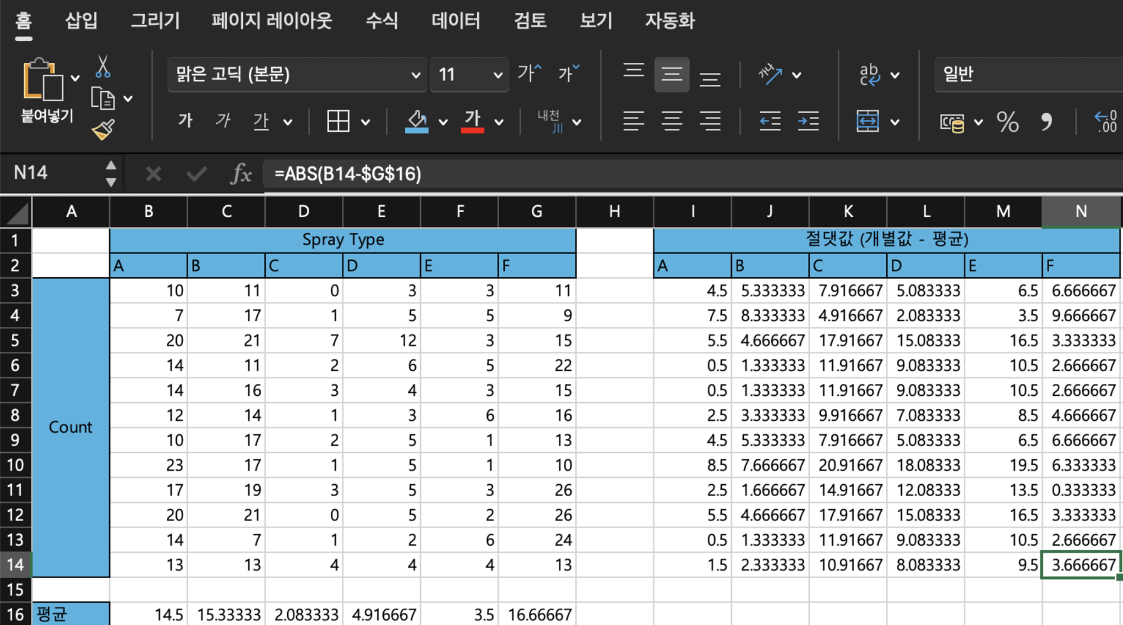Toggle bold formatting 가
Screen dimensions: 1123x625
(185, 121)
